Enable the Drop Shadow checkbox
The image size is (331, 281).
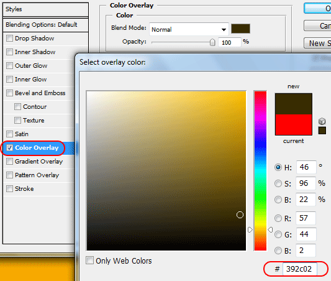click(9, 39)
